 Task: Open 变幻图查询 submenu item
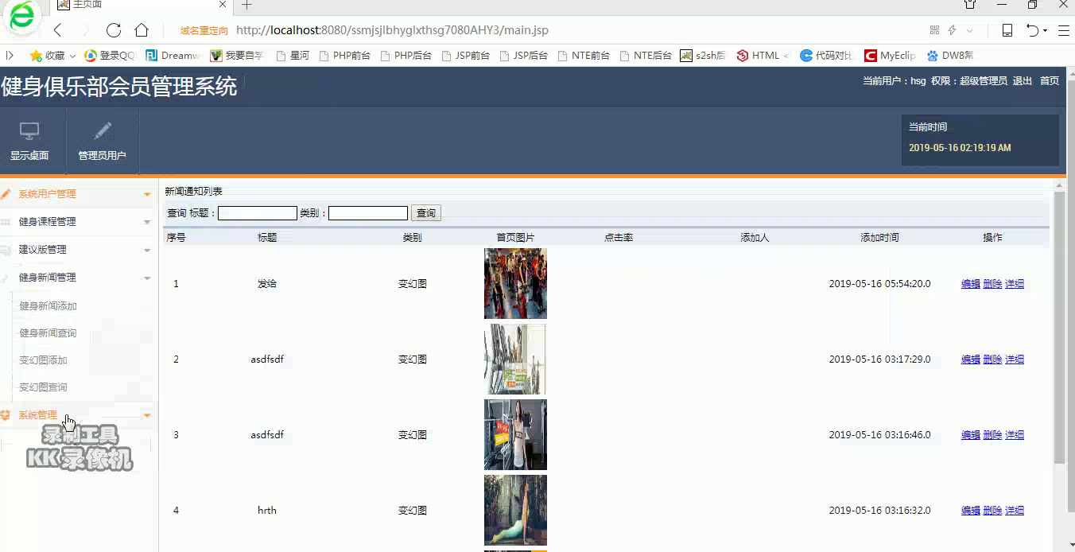43,387
